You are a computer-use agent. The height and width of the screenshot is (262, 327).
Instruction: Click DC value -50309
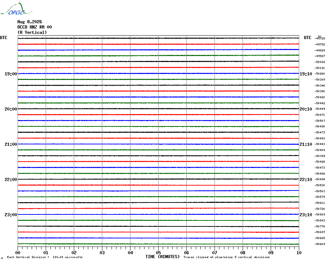click(x=320, y=80)
